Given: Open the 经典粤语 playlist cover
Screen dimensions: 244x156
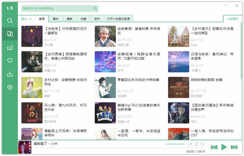Looking at the screenshot, I should (105, 36).
